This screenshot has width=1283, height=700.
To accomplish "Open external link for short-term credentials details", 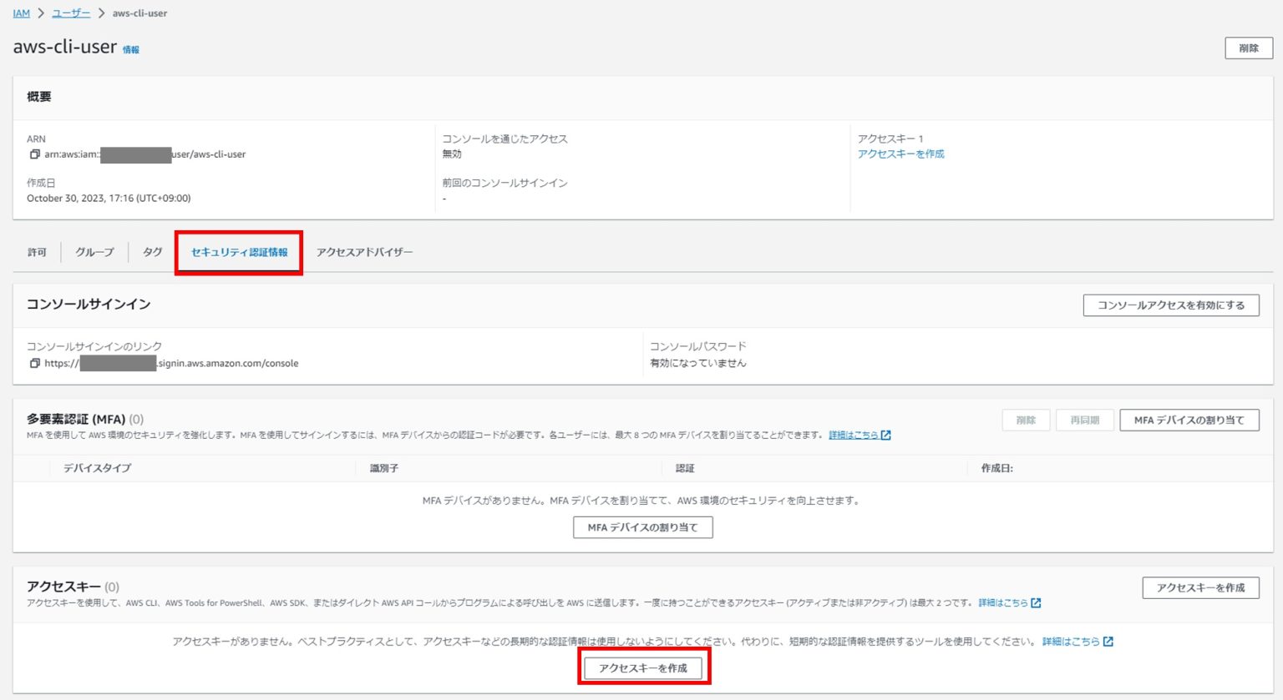I will point(1108,641).
